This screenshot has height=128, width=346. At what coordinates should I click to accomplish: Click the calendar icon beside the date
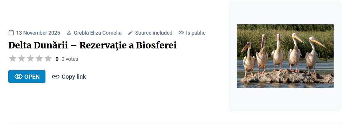pos(11,33)
